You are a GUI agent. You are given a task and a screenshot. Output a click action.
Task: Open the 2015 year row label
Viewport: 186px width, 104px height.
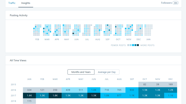point(13,84)
